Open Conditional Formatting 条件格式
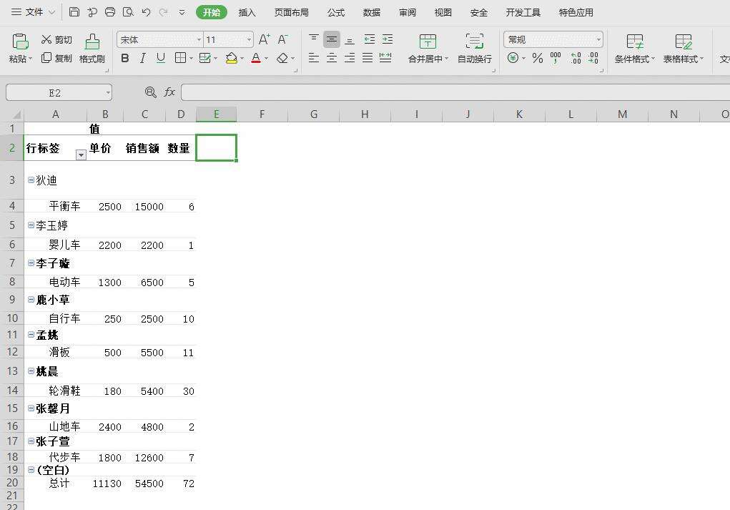The image size is (730, 510). 635,49
